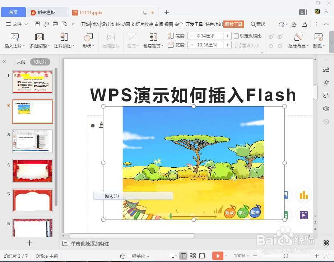
Task: Click the purple video film floating icon
Action: 304,215
